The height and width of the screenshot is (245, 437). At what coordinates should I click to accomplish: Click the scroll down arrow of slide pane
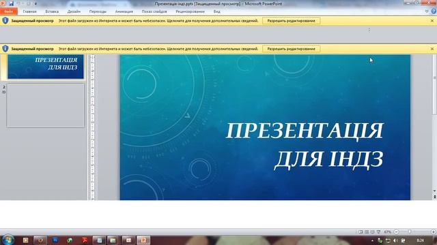pos(434,191)
